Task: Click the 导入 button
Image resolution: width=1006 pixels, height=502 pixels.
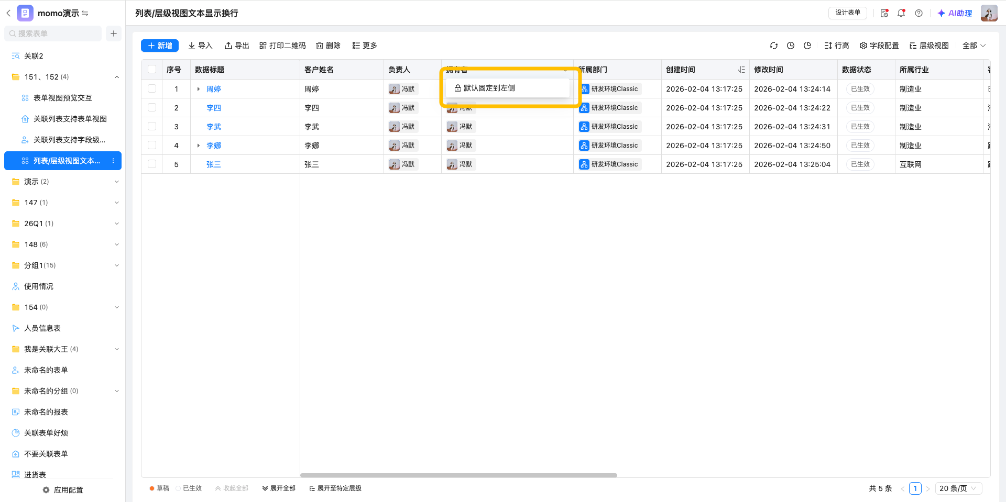Action: click(x=200, y=46)
